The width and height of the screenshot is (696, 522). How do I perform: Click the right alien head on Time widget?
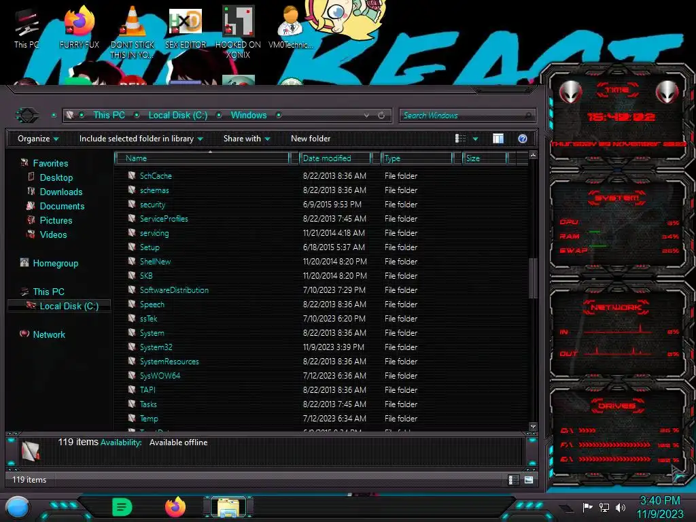point(667,92)
